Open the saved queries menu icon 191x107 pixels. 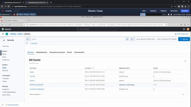[28, 39]
